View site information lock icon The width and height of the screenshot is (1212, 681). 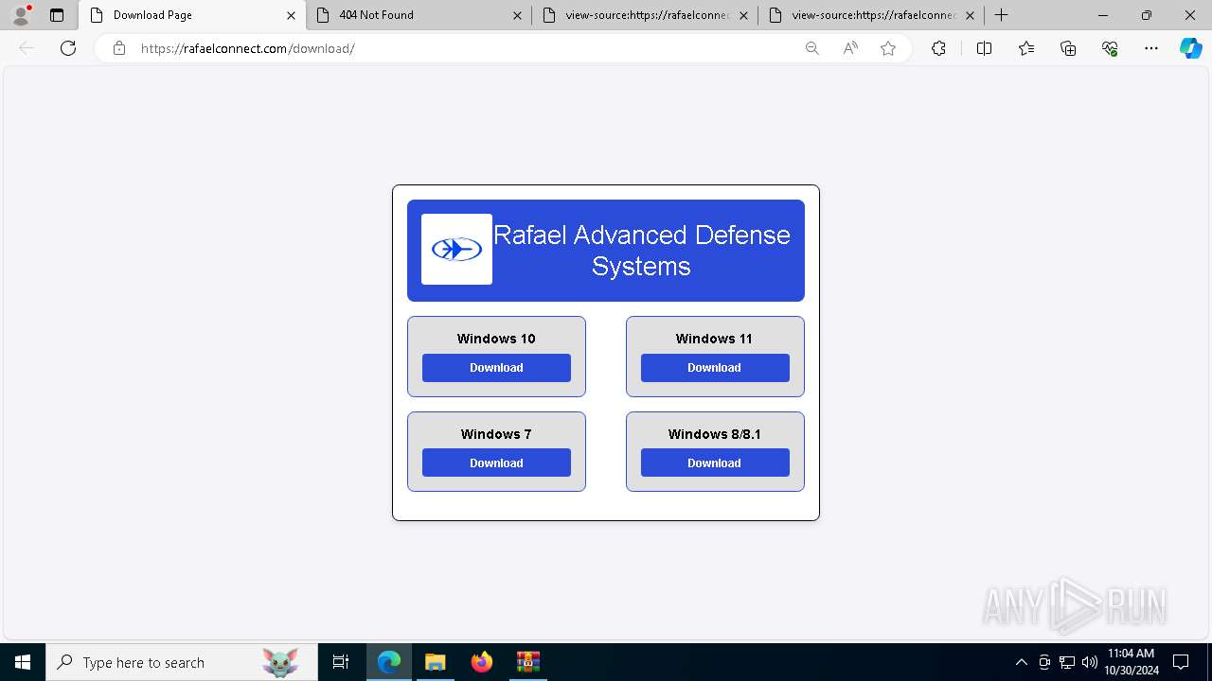(x=119, y=48)
